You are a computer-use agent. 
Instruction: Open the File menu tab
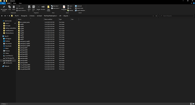(3, 3)
